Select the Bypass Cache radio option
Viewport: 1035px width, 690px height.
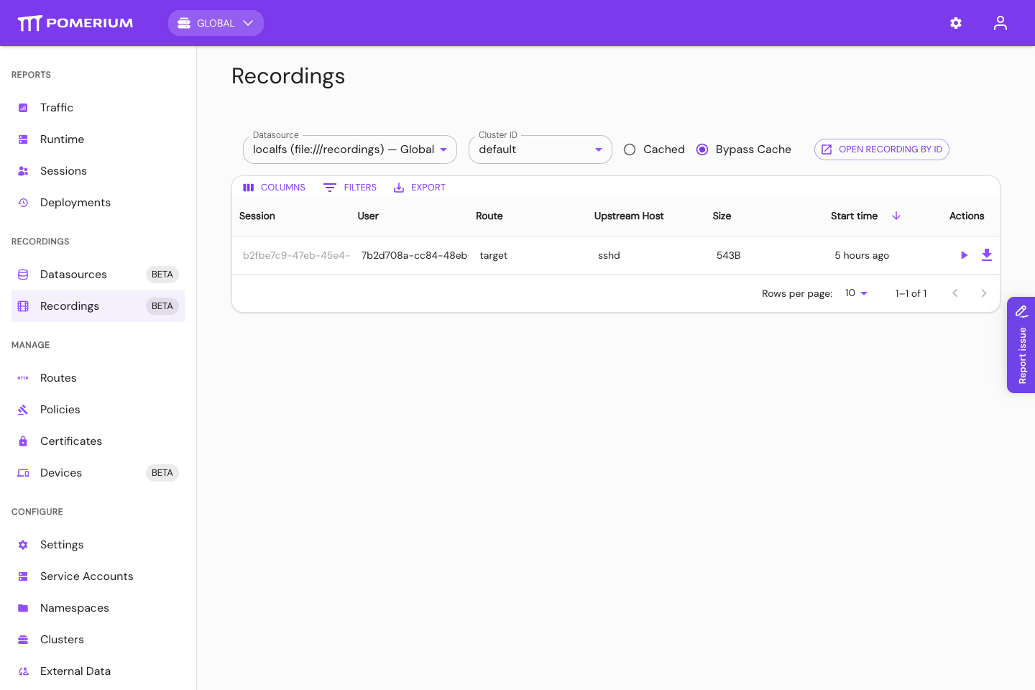(702, 149)
